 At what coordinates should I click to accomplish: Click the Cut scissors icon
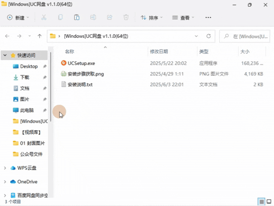tap(44, 18)
